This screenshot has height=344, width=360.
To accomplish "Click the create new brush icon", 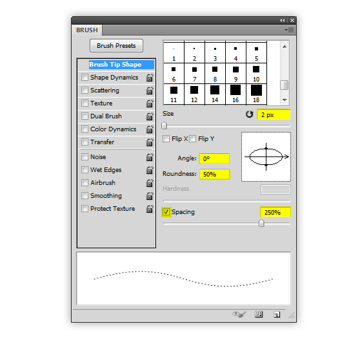I will 277,314.
